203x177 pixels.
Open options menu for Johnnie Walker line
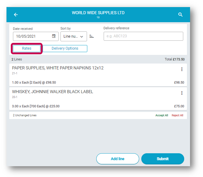[x=182, y=93]
